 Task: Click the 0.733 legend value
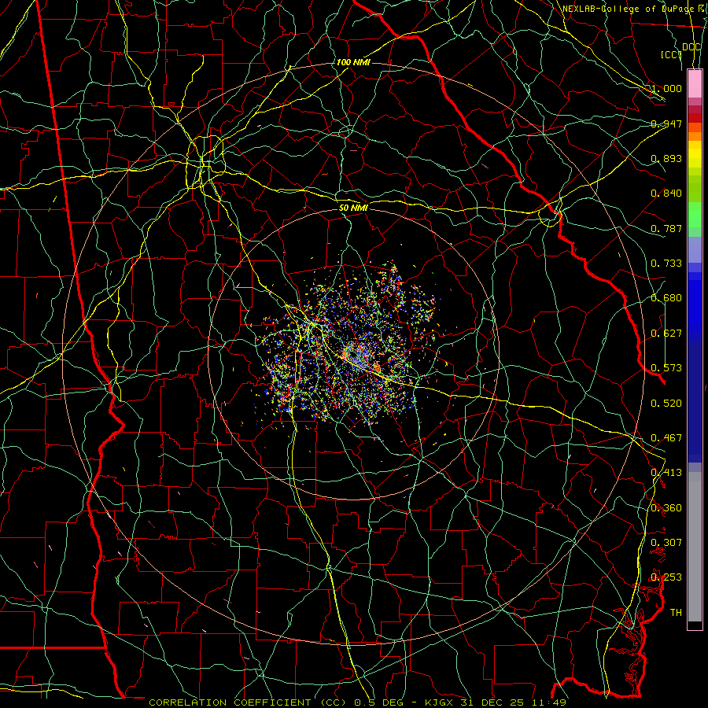click(666, 264)
